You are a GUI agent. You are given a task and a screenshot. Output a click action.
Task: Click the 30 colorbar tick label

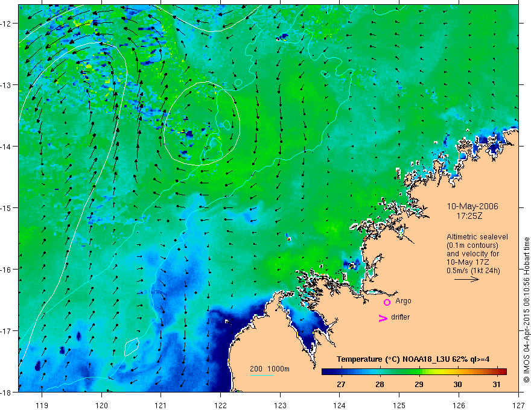(x=458, y=384)
